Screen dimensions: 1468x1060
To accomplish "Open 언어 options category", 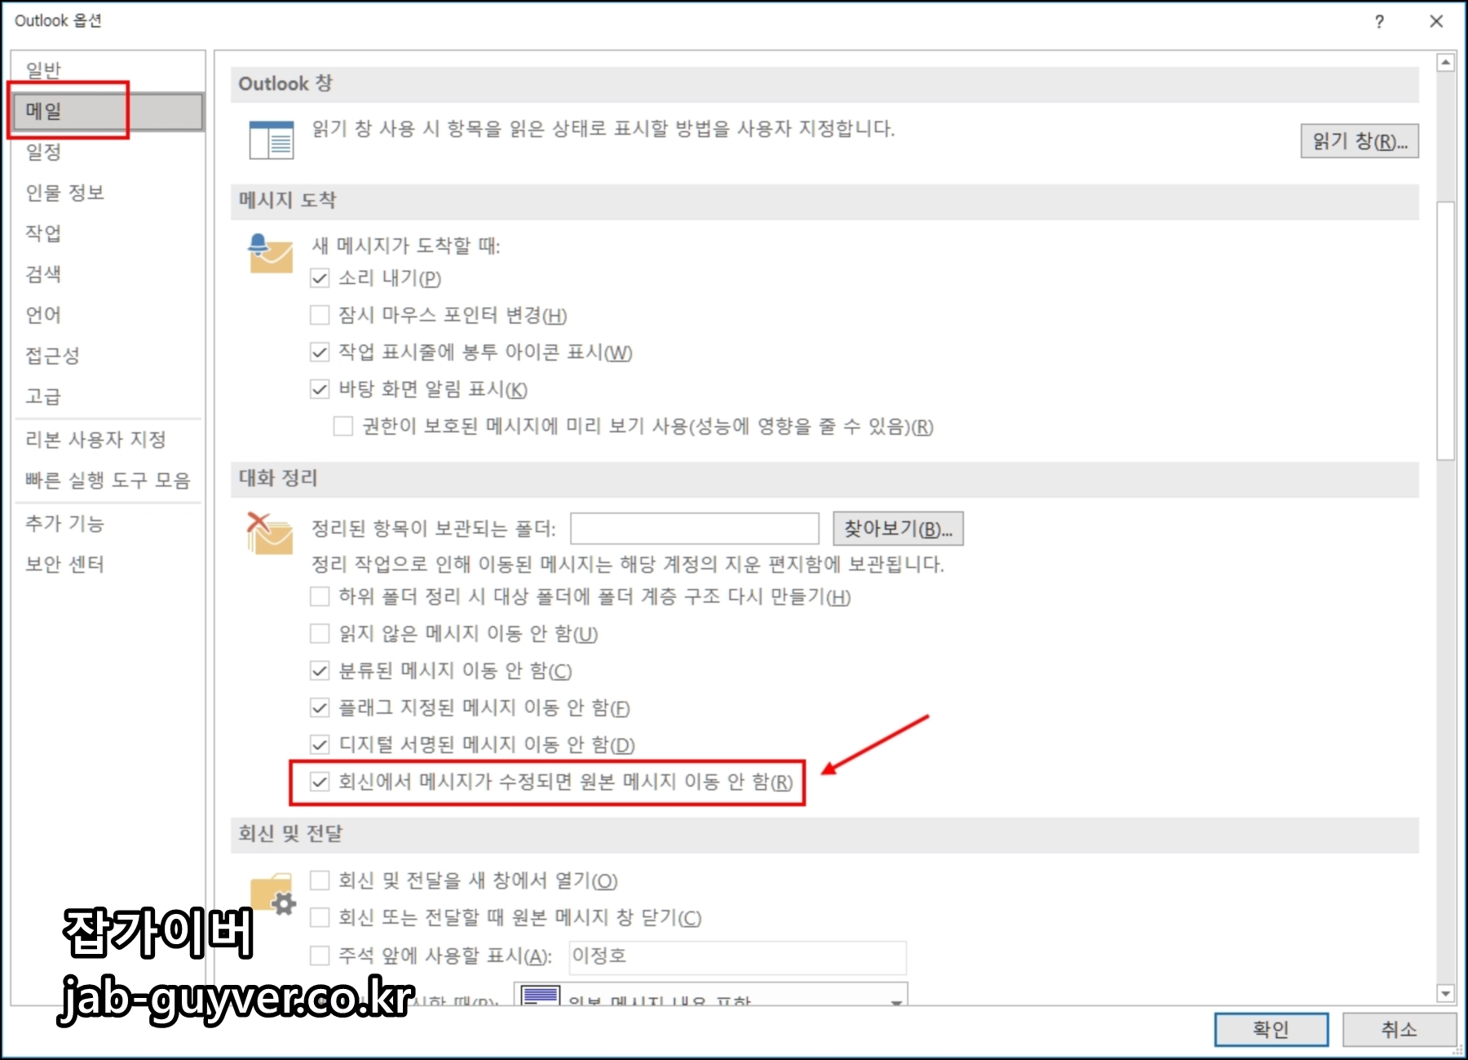I will pos(108,315).
